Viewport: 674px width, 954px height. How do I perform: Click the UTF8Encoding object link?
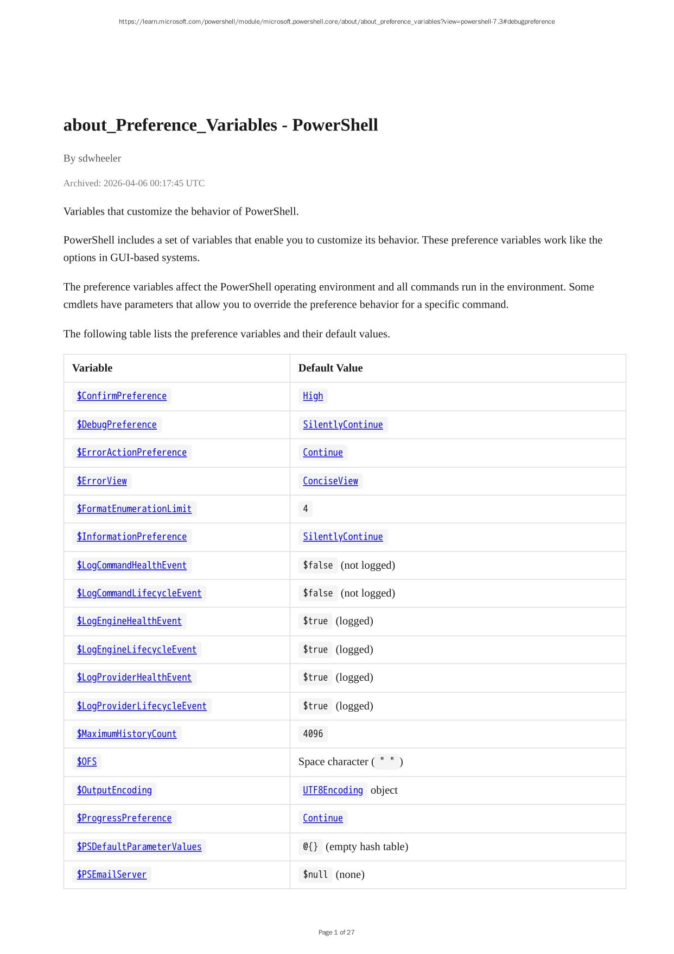(333, 790)
